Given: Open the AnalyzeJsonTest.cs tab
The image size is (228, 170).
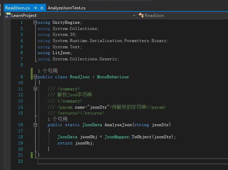Looking at the screenshot, I should [x=66, y=8].
